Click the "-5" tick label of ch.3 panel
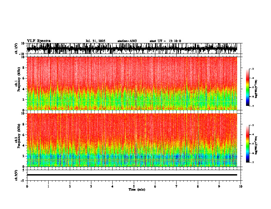Image resolution: width=271 pixels, height=209 pixels. tap(23, 181)
